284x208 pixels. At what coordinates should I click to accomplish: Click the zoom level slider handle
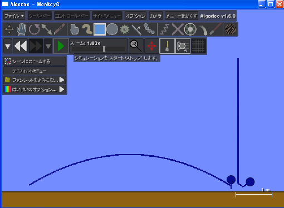coord(104,49)
